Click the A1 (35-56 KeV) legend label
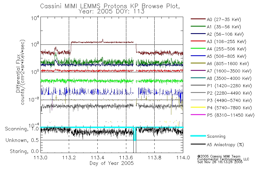 pyautogui.click(x=224, y=27)
